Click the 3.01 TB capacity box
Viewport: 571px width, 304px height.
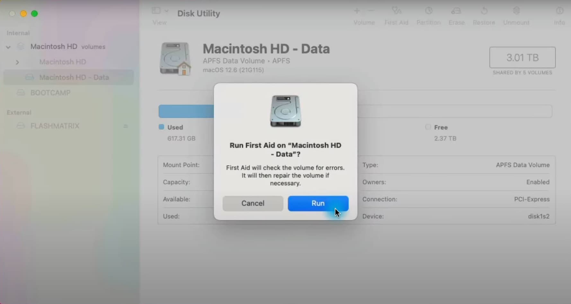[523, 57]
